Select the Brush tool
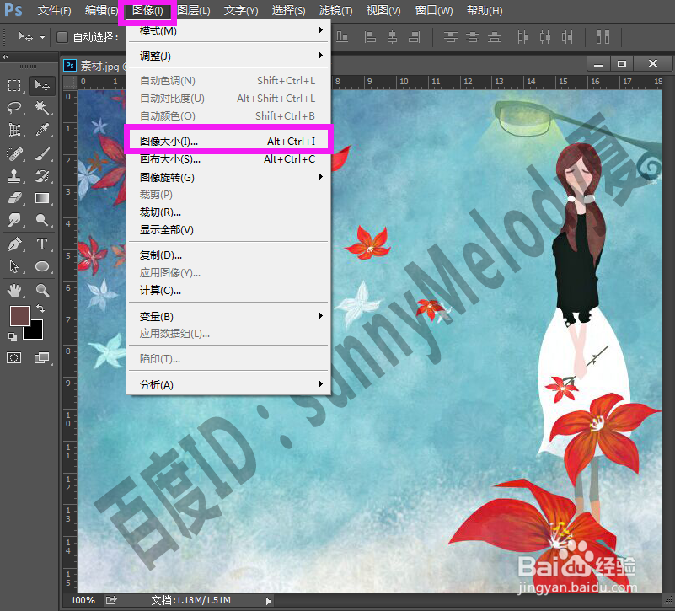This screenshot has width=675, height=611. pos(42,153)
